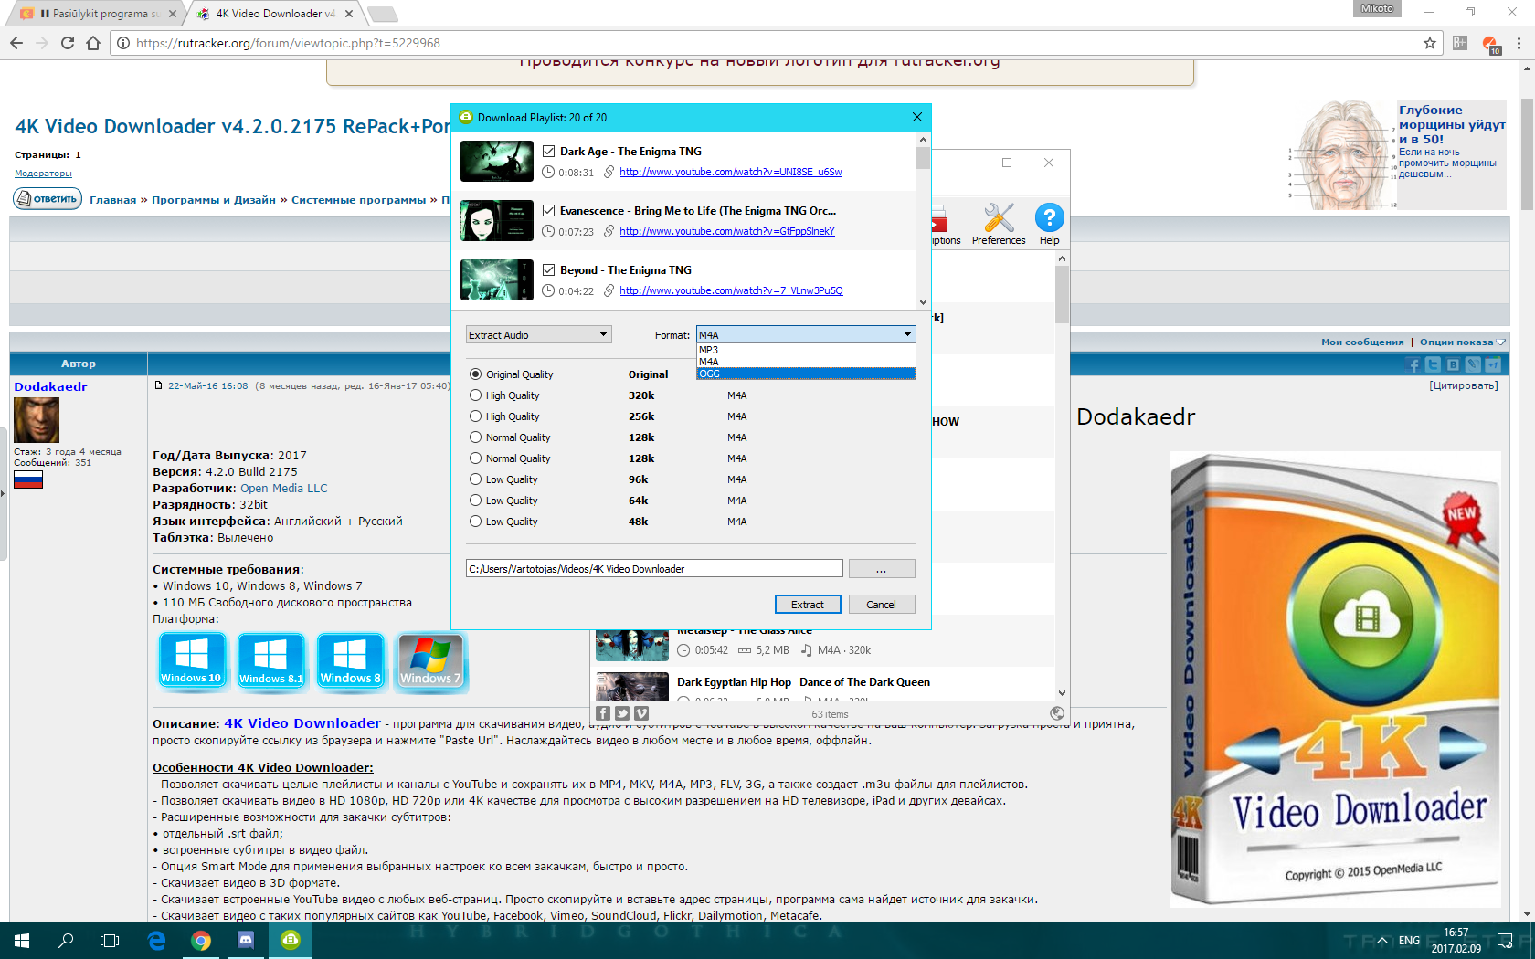Screen dimensions: 1535x959
Task: Click Beyond - The Enigma TNG thumbnail
Action: coord(497,280)
